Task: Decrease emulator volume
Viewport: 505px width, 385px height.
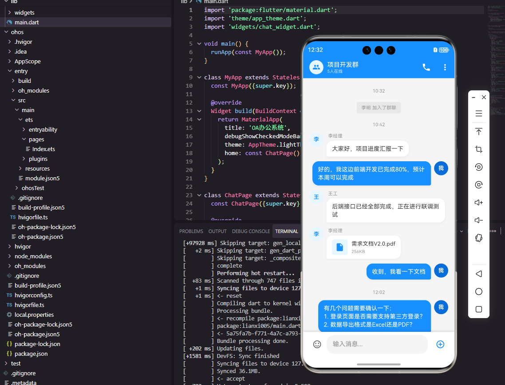Action: point(478,220)
